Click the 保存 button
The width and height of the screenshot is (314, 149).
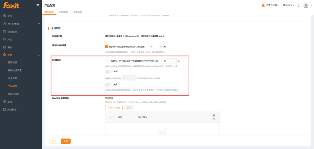pos(66,141)
